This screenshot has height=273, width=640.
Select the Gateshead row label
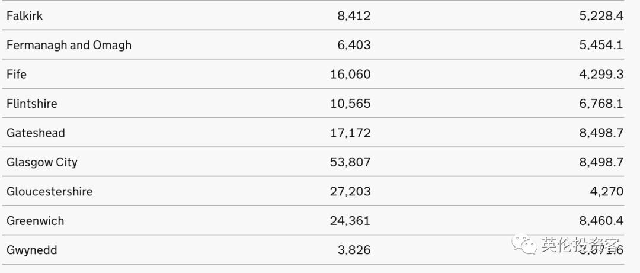[x=36, y=133]
